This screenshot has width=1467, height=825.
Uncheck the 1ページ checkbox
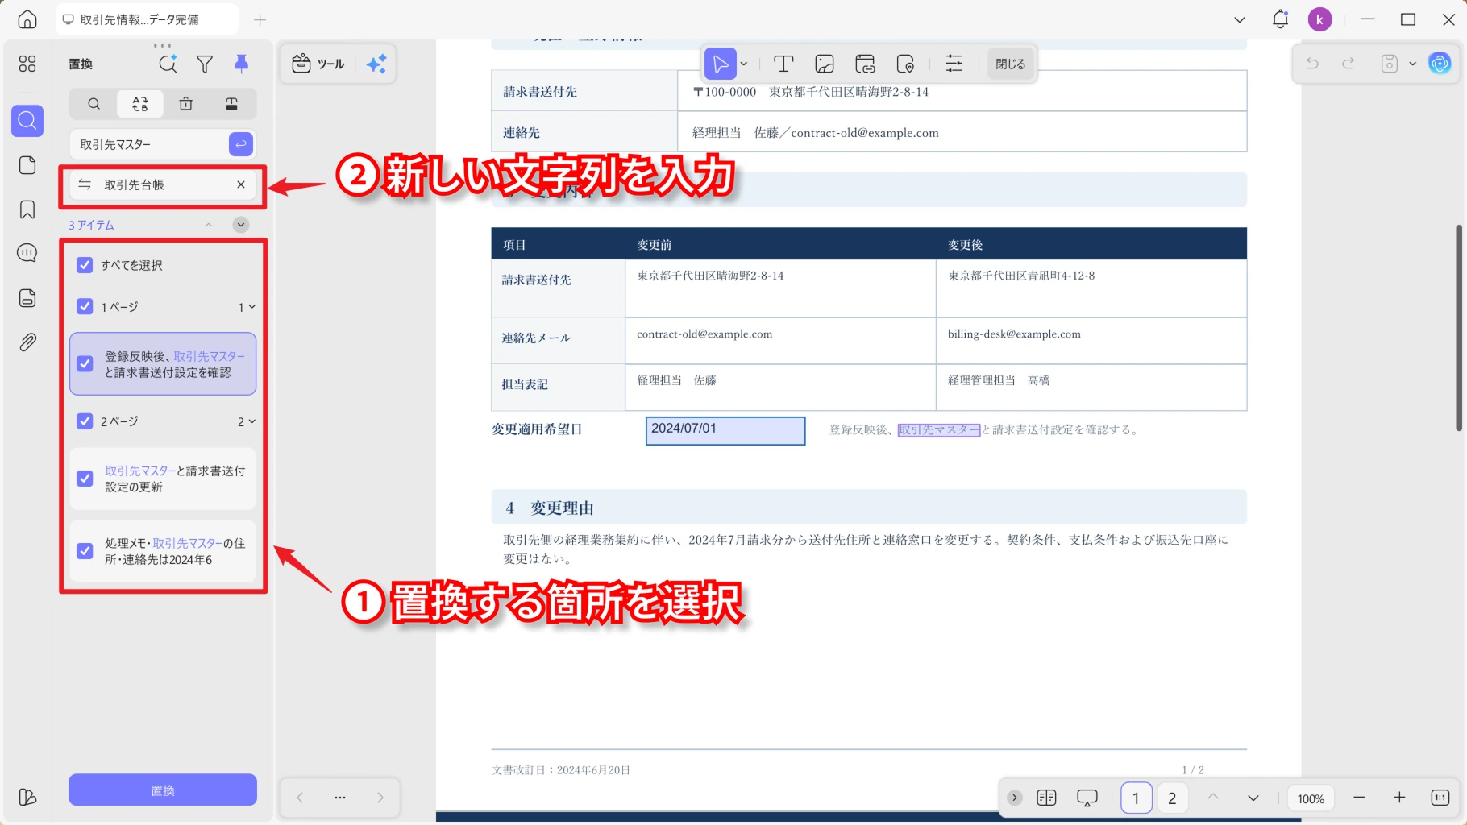tap(85, 306)
